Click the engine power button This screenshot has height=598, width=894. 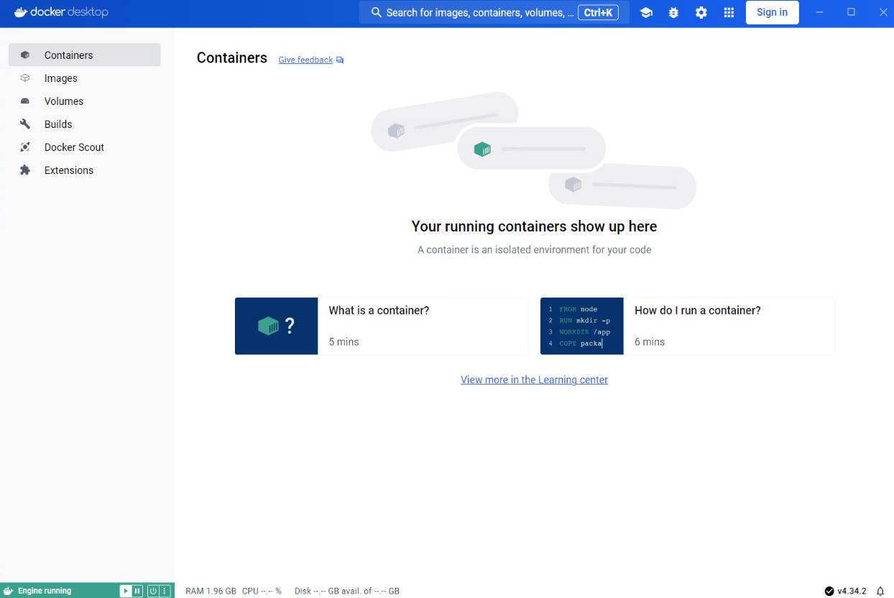[152, 591]
